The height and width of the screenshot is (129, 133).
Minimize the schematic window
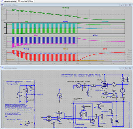pos(122,68)
